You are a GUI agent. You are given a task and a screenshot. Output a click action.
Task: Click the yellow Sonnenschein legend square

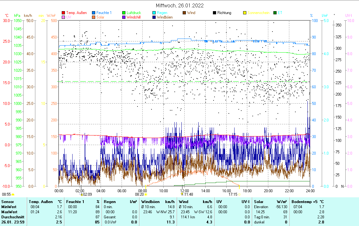tap(245, 13)
